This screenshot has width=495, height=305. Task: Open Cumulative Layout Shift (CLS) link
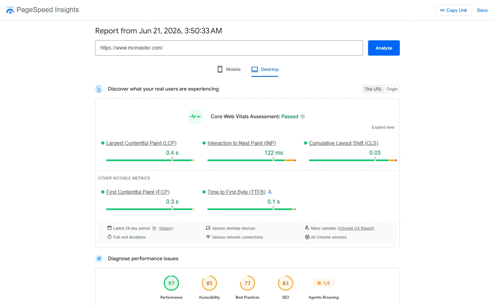(344, 143)
